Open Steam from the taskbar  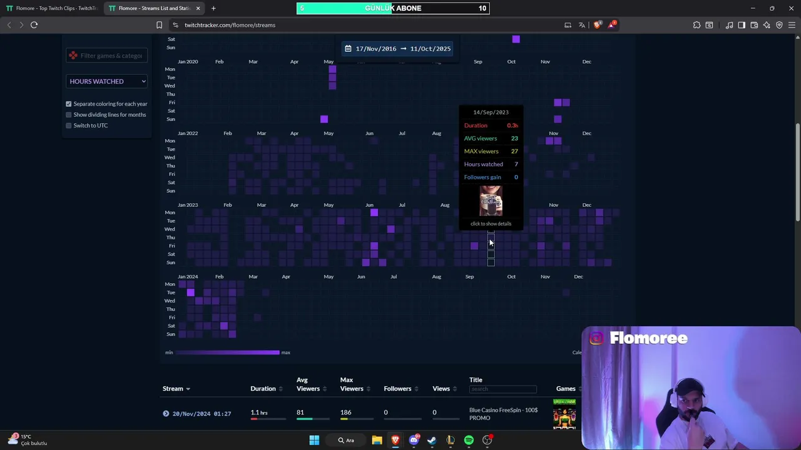tap(432, 440)
